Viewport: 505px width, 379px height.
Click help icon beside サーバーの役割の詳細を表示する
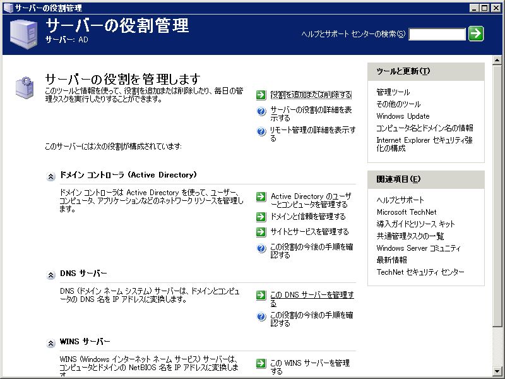click(x=261, y=112)
